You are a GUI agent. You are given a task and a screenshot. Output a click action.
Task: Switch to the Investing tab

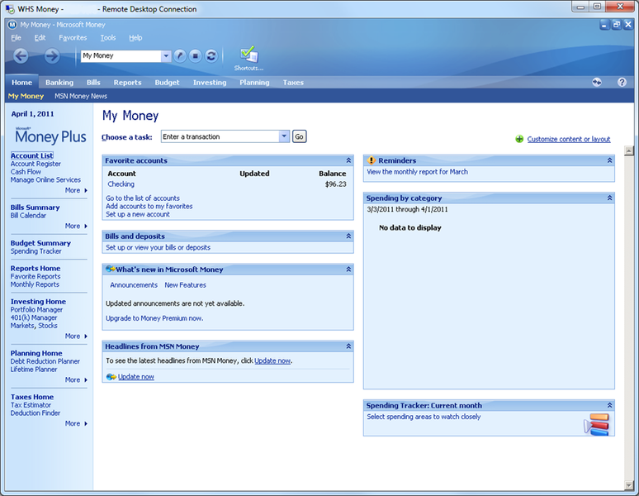pos(210,83)
